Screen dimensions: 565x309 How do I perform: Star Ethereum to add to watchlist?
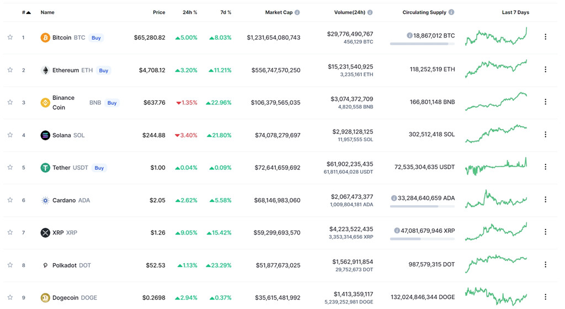tap(10, 70)
